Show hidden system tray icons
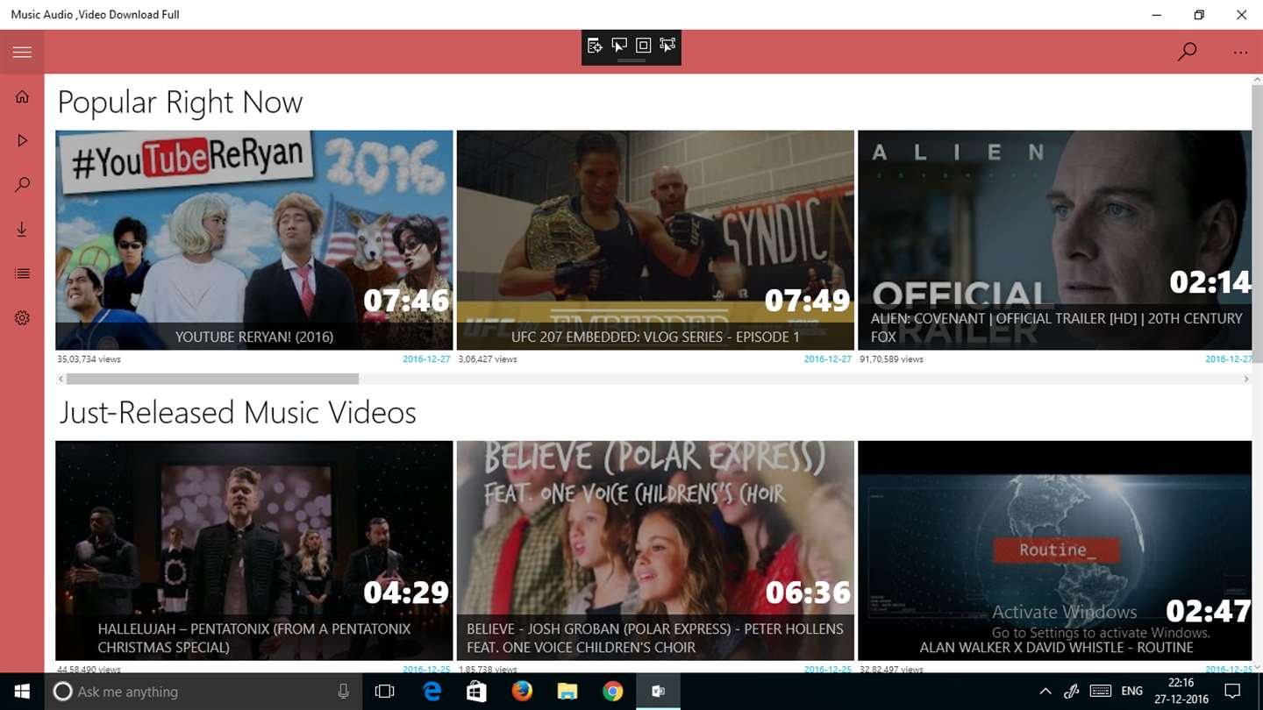 pyautogui.click(x=1045, y=692)
